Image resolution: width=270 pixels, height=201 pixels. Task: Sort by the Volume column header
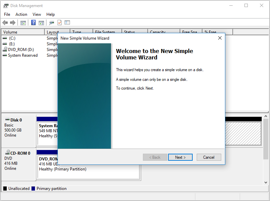[23, 32]
